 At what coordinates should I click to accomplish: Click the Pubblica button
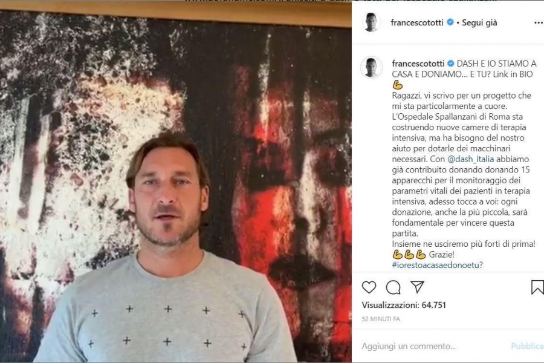[x=527, y=346]
